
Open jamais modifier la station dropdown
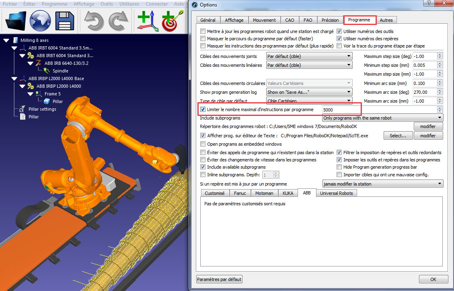[x=383, y=184]
